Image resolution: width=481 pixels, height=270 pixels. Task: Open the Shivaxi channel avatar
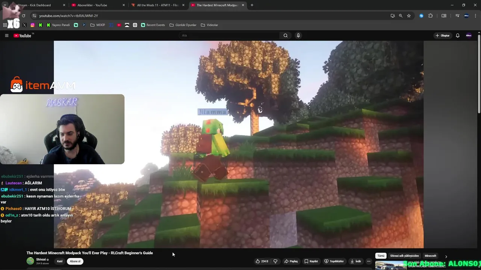pyautogui.click(x=30, y=261)
